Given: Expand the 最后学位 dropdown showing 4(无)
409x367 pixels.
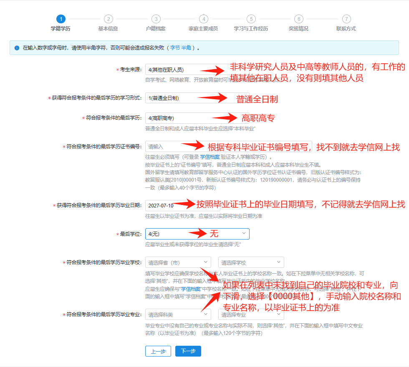Looking at the screenshot, I should click(x=197, y=234).
